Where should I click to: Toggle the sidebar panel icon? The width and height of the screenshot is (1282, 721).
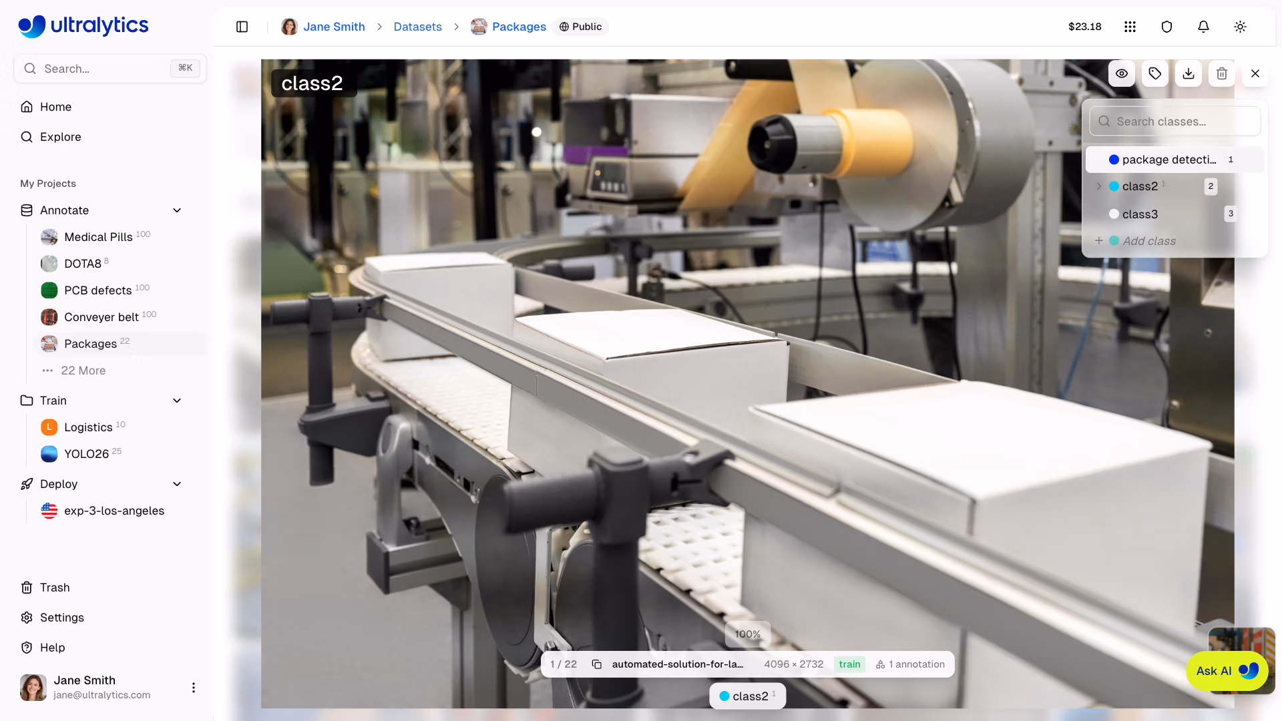(242, 27)
